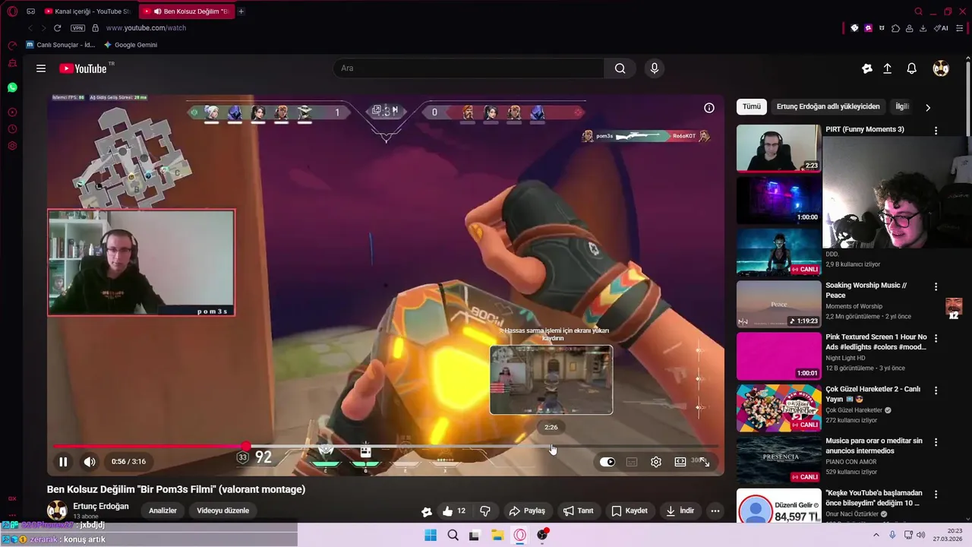Save the video with Kaydet
972x547 pixels.
tap(630, 511)
